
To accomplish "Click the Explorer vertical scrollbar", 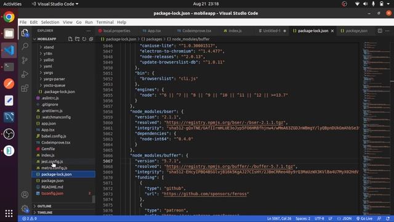I will coord(94,199).
